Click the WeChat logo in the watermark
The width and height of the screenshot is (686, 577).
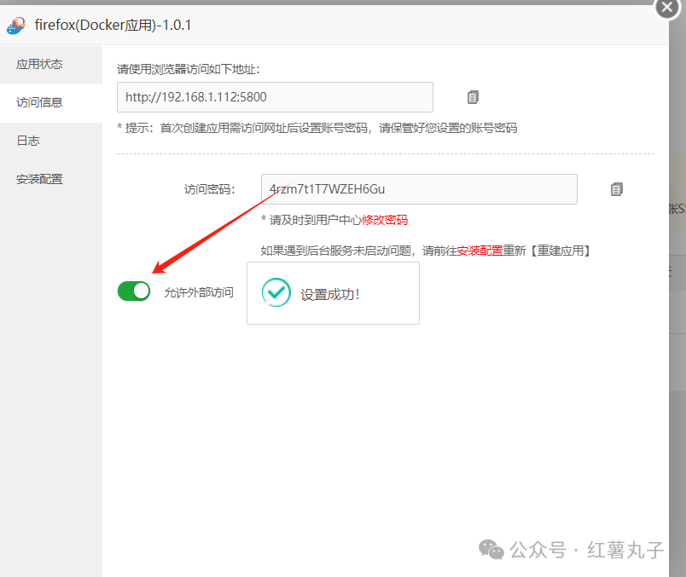tap(491, 550)
